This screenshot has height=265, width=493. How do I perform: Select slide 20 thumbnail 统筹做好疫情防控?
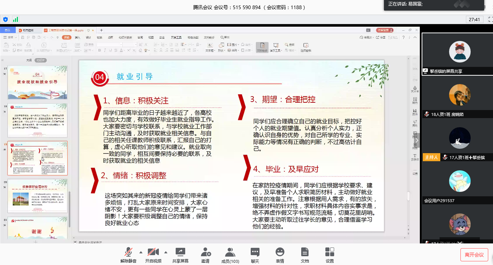coord(38,196)
